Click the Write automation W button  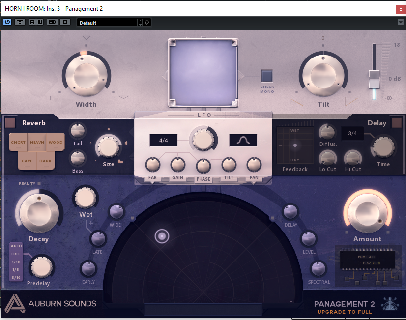[x=40, y=22]
